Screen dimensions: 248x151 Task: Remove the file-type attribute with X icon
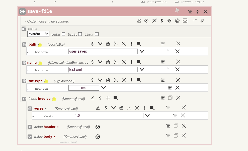point(178,80)
